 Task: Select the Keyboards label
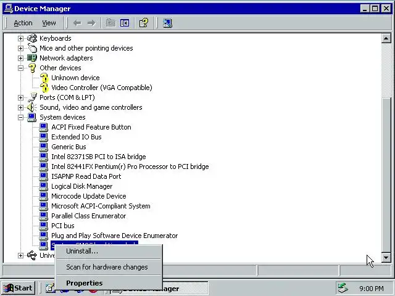point(56,38)
